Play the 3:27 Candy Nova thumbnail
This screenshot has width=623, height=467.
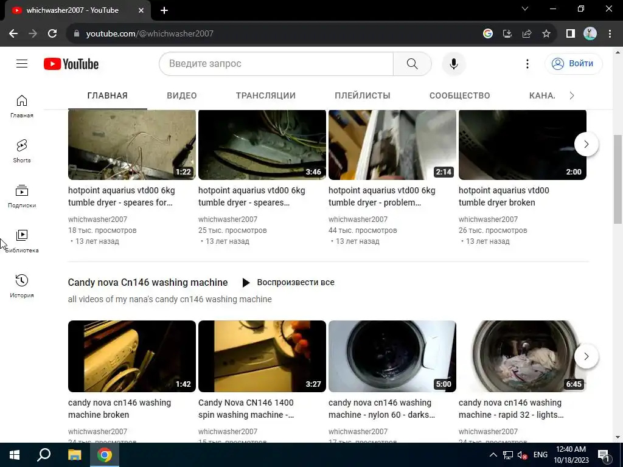tap(262, 356)
